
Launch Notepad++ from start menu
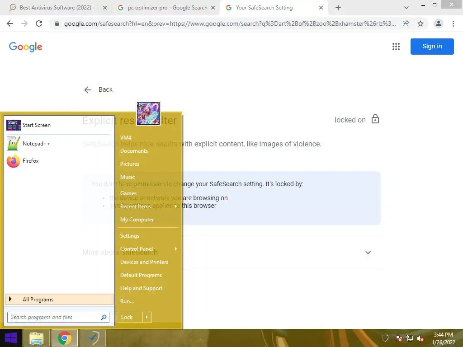tap(58, 144)
